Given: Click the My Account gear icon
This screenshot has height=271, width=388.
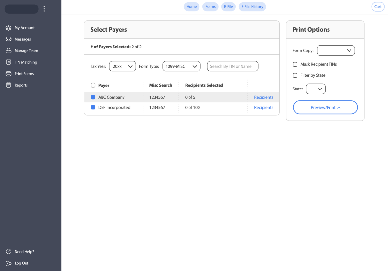Looking at the screenshot, I should [9, 28].
